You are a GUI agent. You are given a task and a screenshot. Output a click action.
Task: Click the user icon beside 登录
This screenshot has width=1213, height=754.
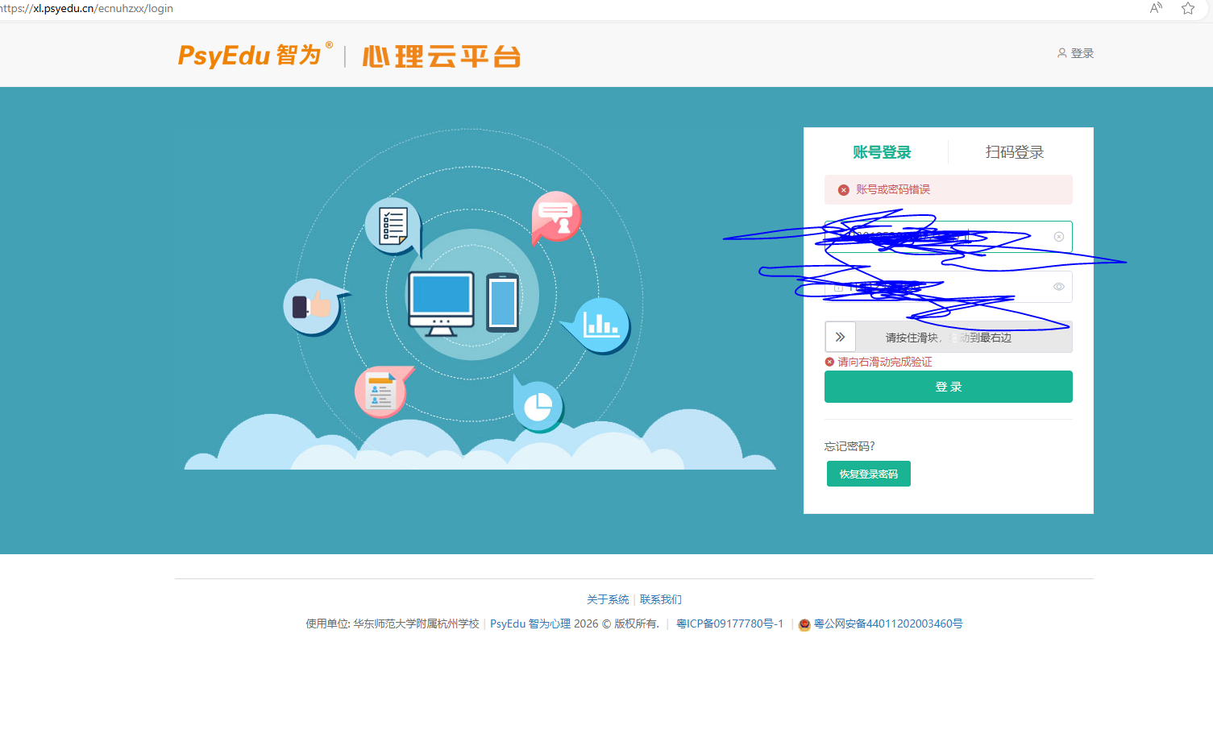tap(1061, 53)
